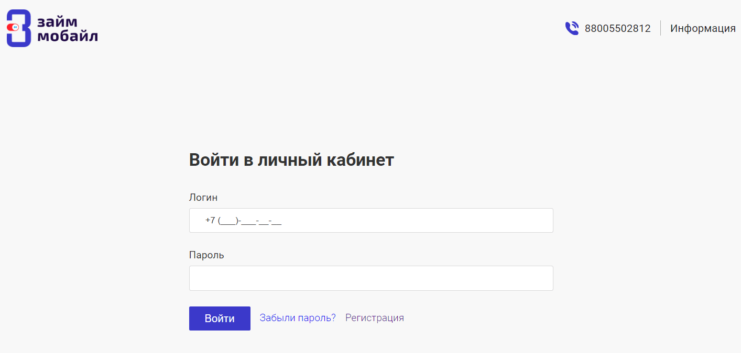Click the Логин label
741x353 pixels.
203,198
